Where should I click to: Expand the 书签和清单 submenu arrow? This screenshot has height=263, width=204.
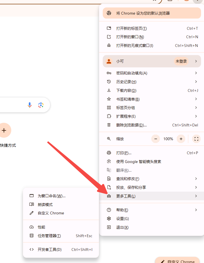coord(196,99)
